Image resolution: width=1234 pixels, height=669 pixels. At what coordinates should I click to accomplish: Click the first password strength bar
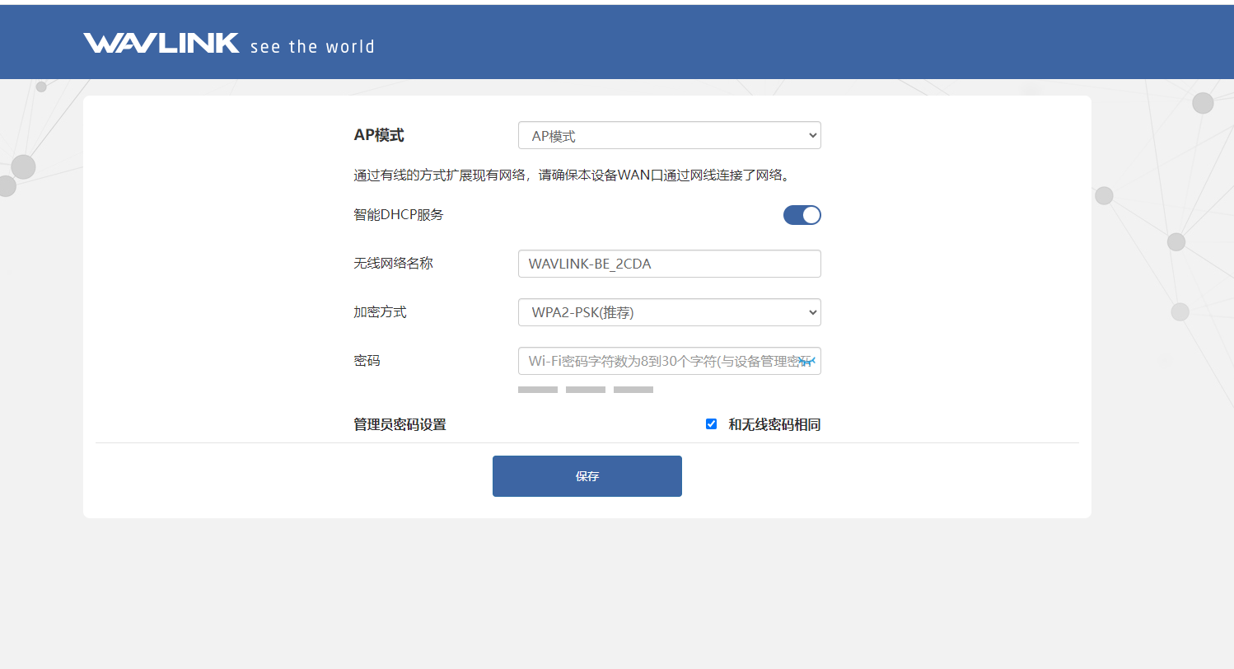(537, 389)
